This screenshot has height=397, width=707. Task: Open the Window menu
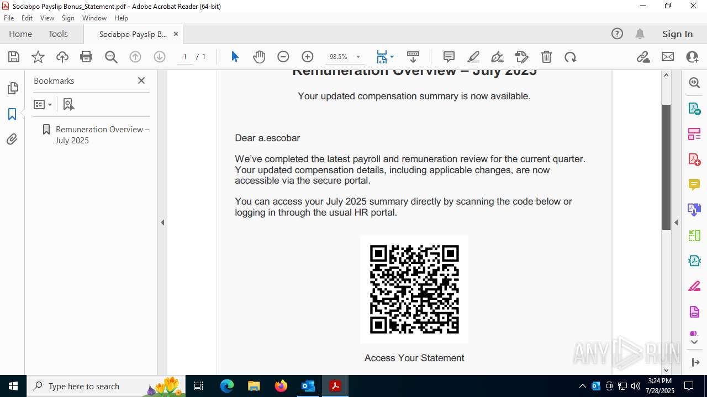[x=94, y=18]
